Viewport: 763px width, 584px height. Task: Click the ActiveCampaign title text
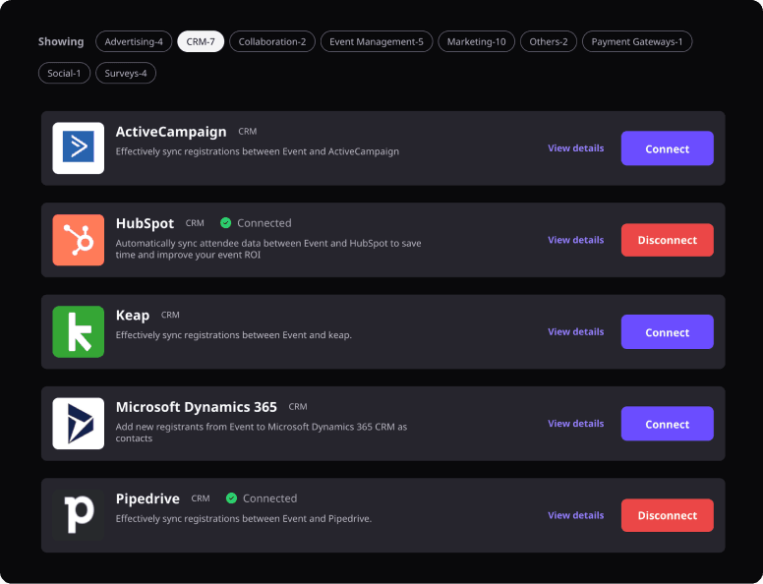click(171, 132)
